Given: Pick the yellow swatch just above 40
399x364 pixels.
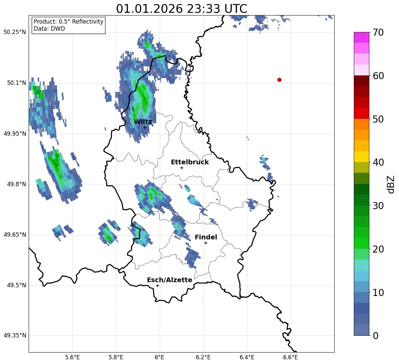Looking at the screenshot, I should 362,157.
